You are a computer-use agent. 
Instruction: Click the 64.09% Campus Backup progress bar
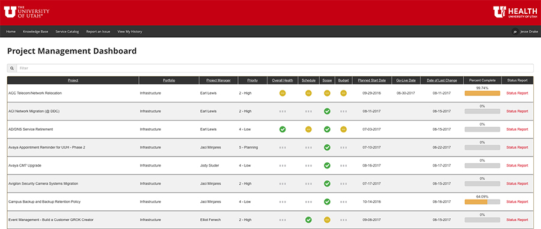482,202
